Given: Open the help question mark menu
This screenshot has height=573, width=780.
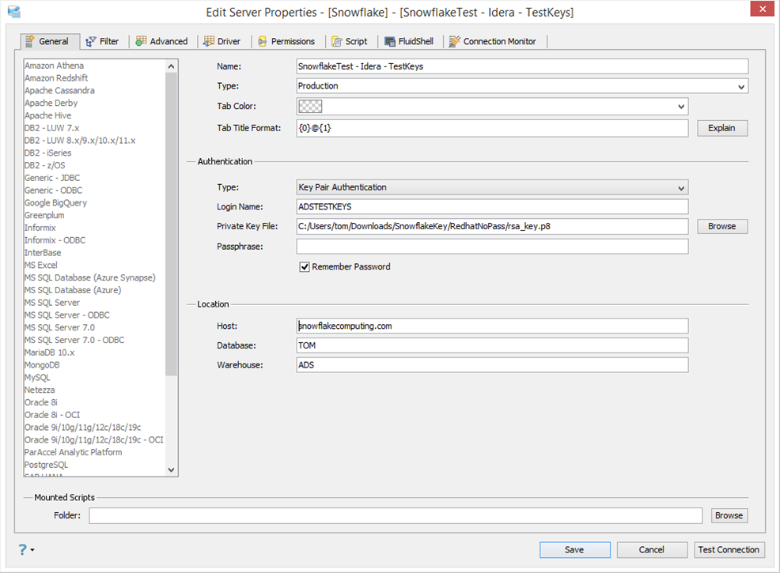Looking at the screenshot, I should coord(25,549).
